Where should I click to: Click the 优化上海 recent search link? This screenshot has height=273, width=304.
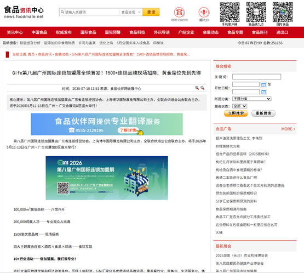[x=106, y=43]
